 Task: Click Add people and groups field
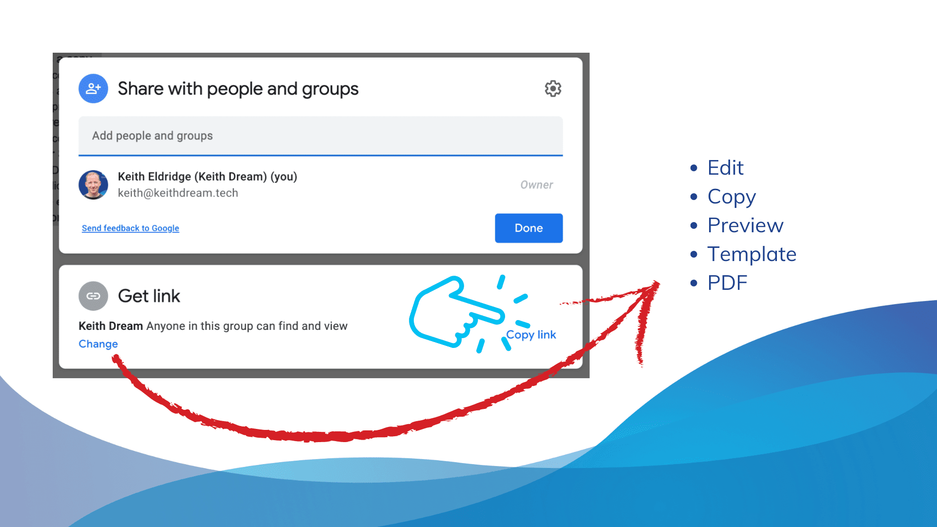(320, 135)
